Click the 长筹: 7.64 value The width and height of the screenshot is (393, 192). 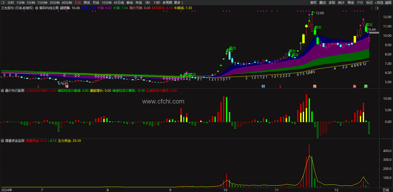[x=121, y=8]
